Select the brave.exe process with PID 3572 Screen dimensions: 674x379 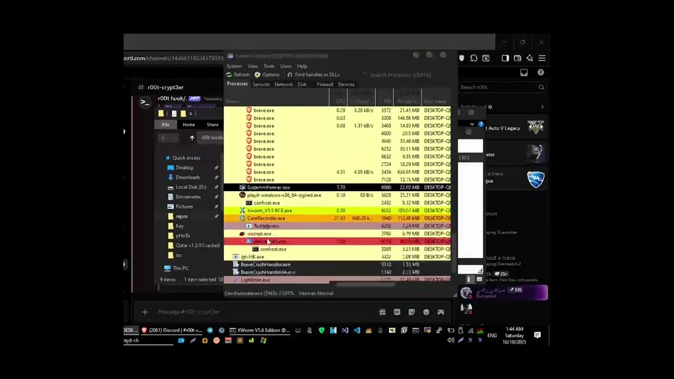(338, 111)
